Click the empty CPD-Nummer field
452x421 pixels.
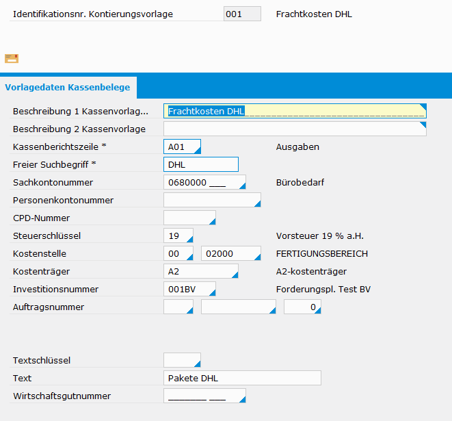(189, 218)
